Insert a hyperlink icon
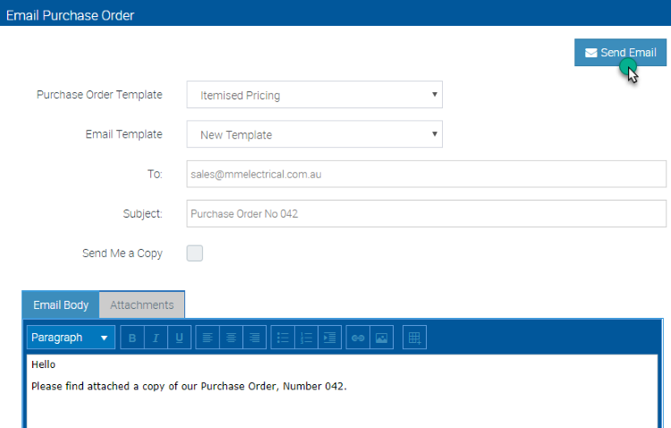The height and width of the screenshot is (428, 671). (358, 338)
